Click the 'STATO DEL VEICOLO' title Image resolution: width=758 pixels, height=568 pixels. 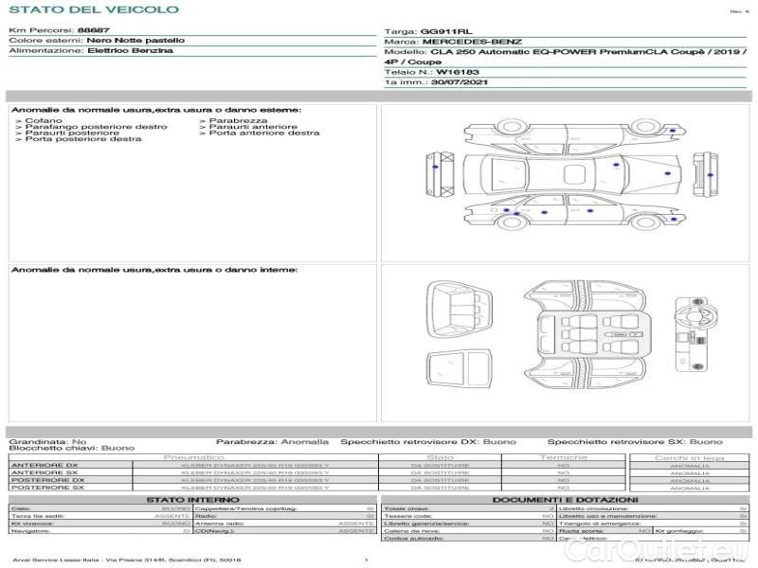pos(94,9)
